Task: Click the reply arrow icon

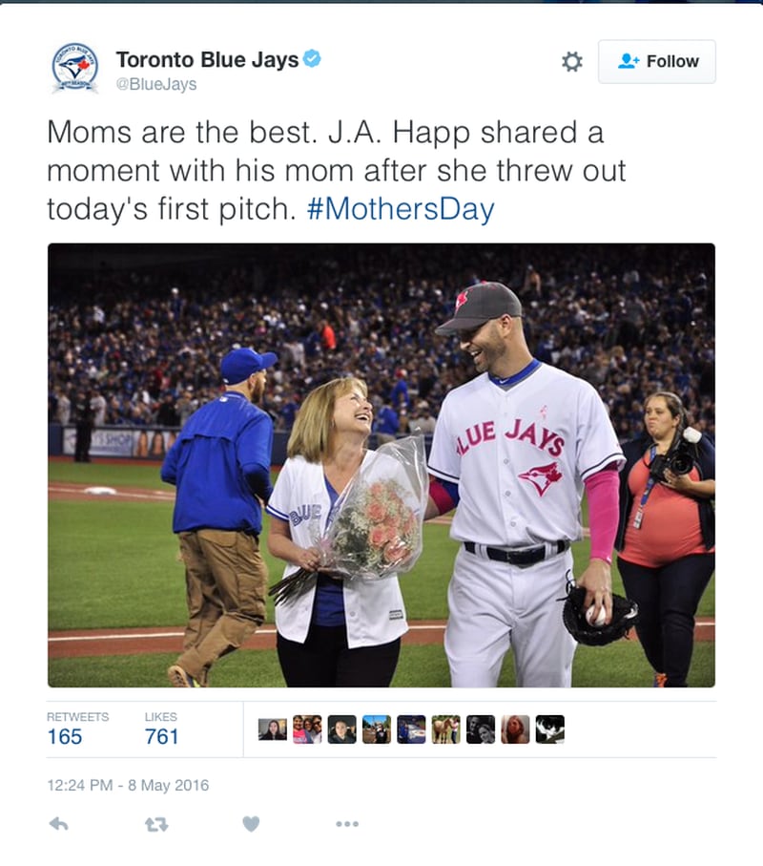Action: (x=58, y=825)
